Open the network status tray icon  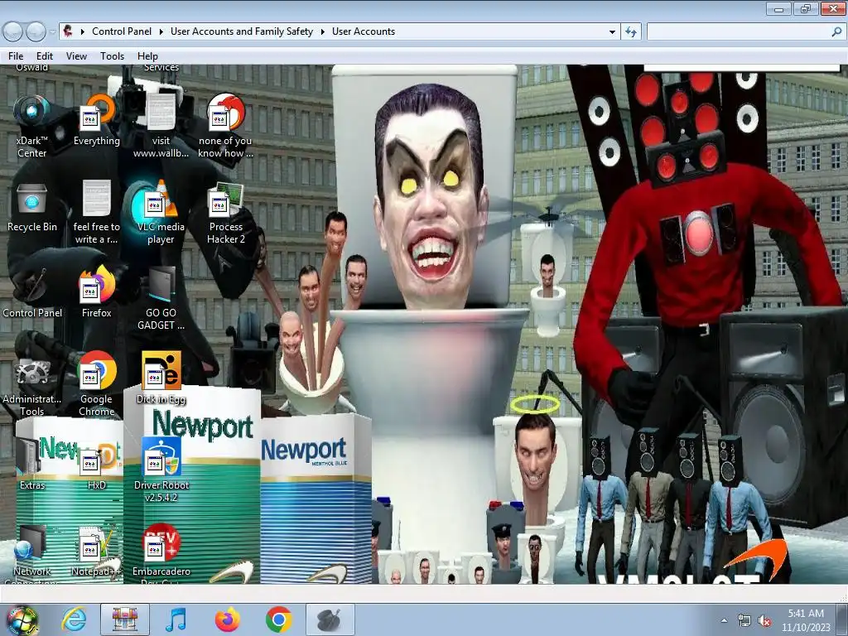744,621
